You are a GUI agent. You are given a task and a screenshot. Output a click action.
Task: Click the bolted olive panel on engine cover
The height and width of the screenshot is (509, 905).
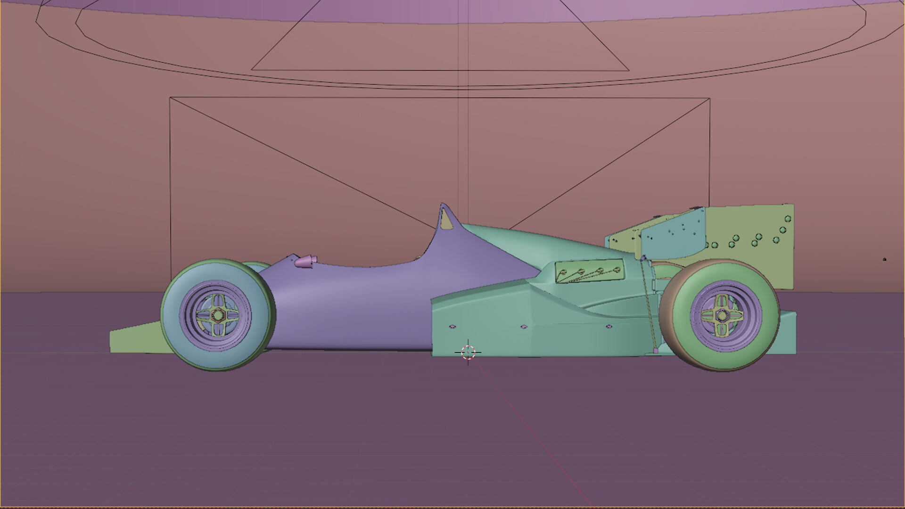(590, 272)
